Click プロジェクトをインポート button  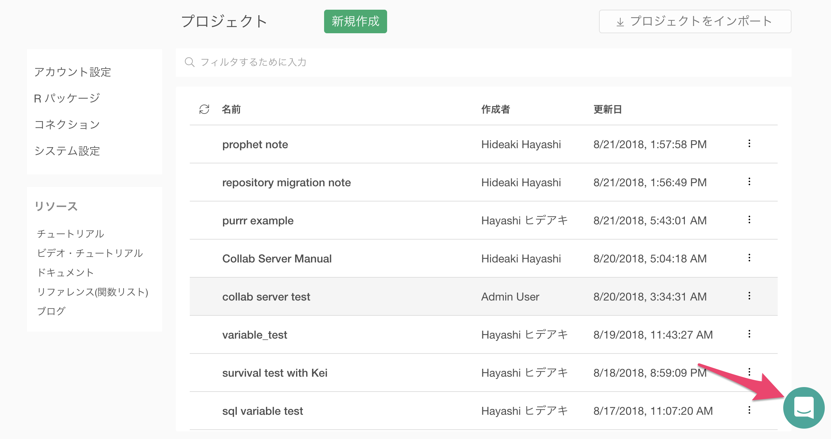pos(695,21)
